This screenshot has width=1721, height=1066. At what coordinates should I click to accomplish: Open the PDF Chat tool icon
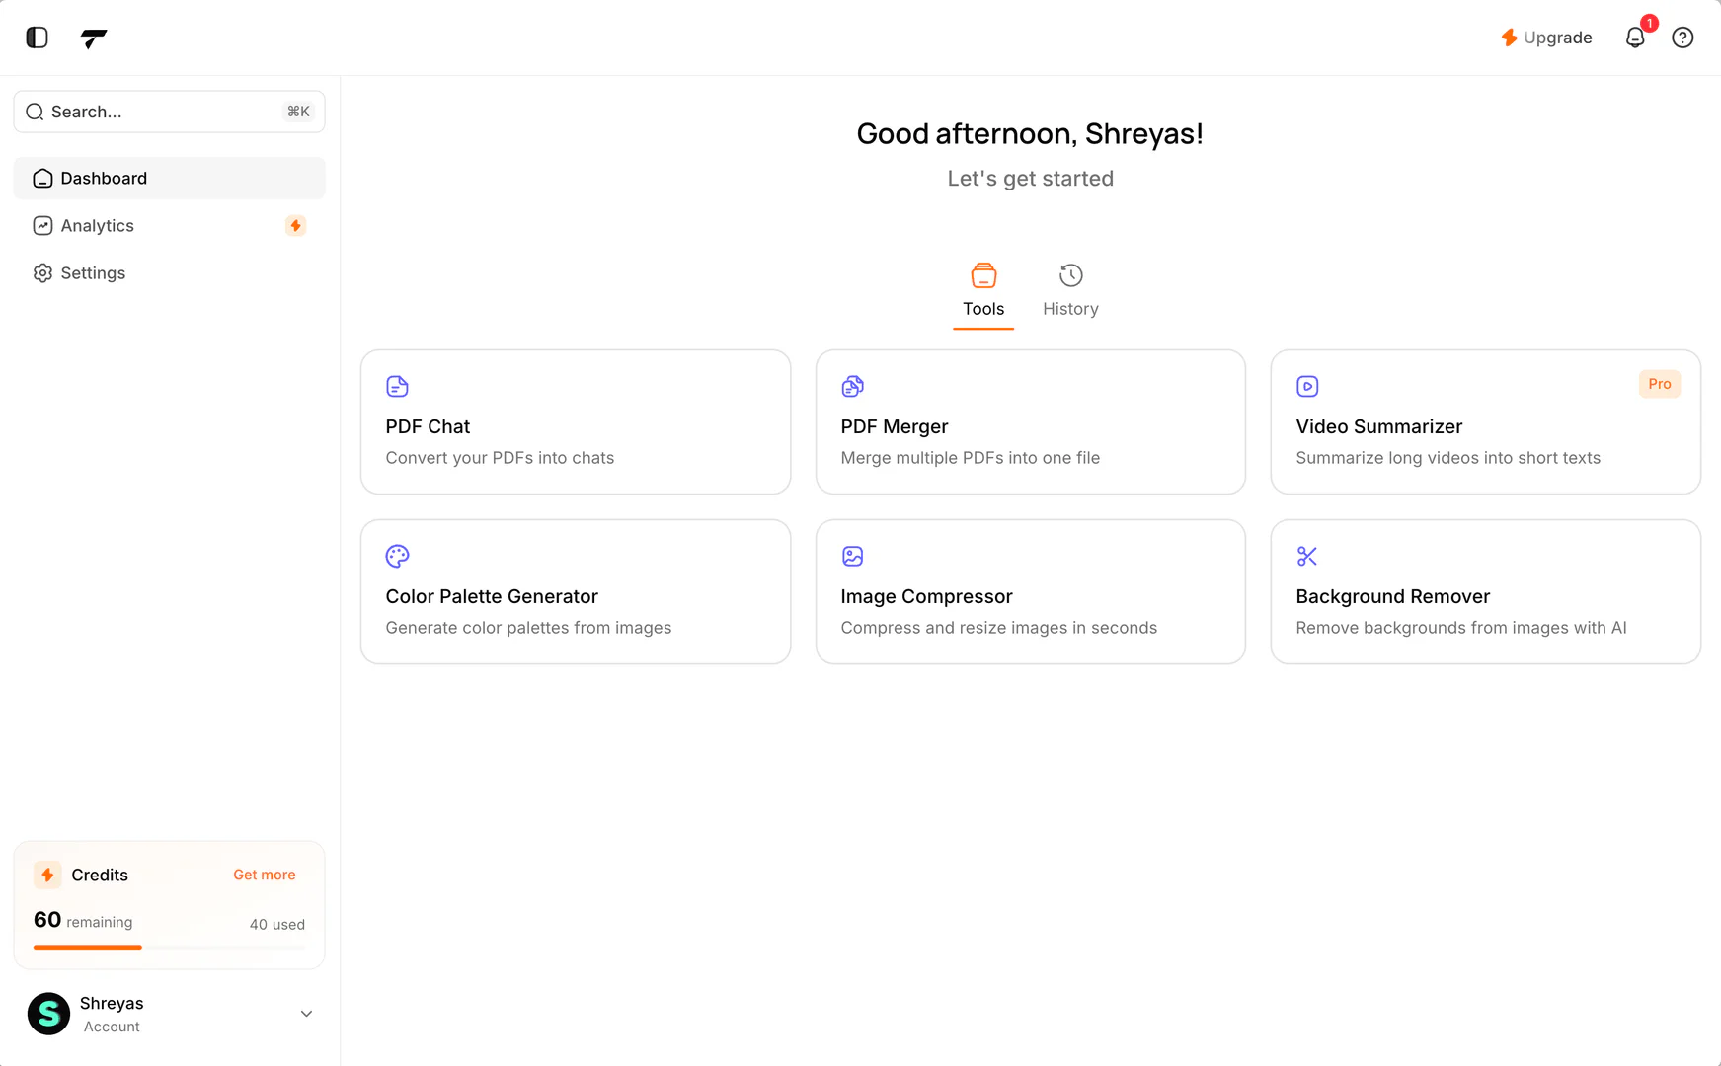(x=397, y=386)
